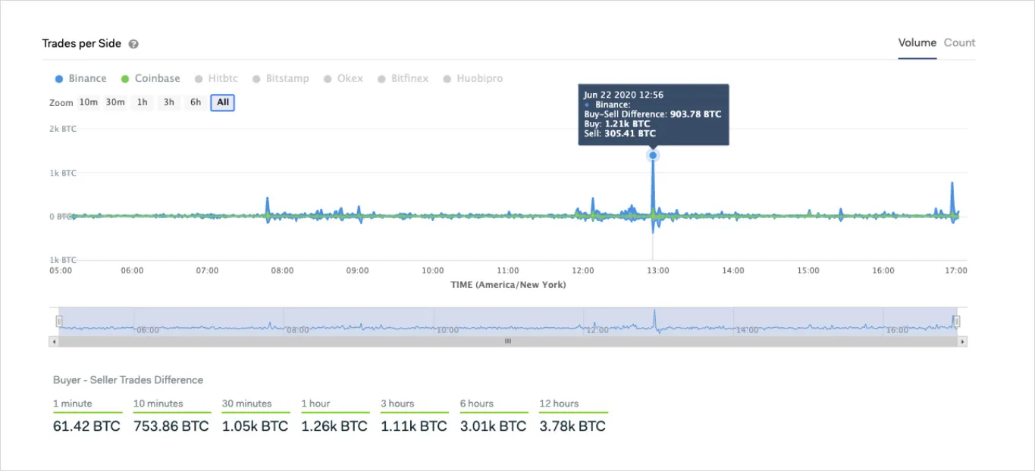Click the 3 hours value 1.11k BTC
Image resolution: width=1035 pixels, height=471 pixels.
[x=414, y=426]
